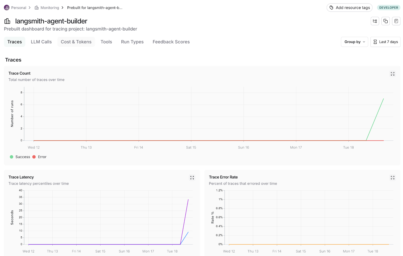Screen dimensions: 403x256
Task: Open the Feedback Scores tab
Action: [x=171, y=42]
